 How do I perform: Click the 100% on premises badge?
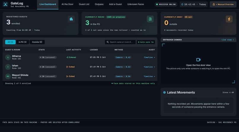[x=116, y=17]
